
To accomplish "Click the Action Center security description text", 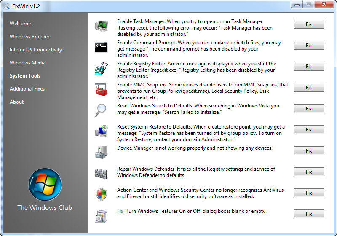I will pos(201,193).
